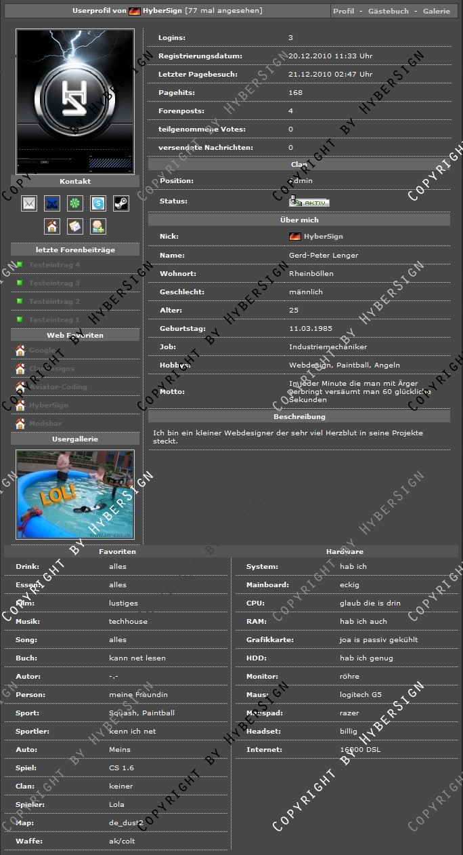Screen dimensions: 463x855
Task: Click the Wohnort value Rheinböllen
Action: 311,274
